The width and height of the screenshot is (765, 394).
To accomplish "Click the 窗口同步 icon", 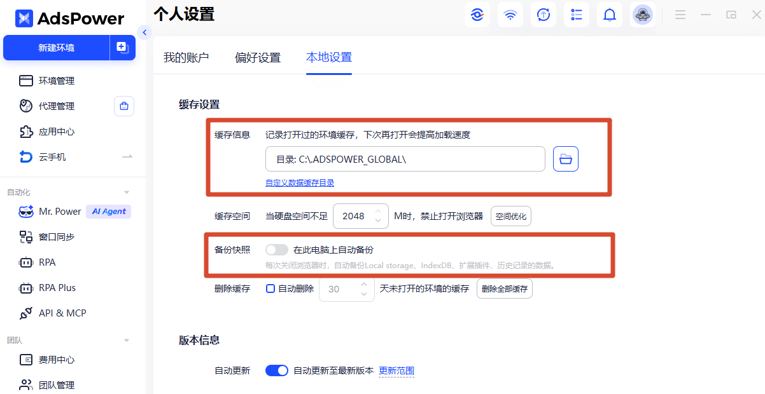I will point(25,237).
